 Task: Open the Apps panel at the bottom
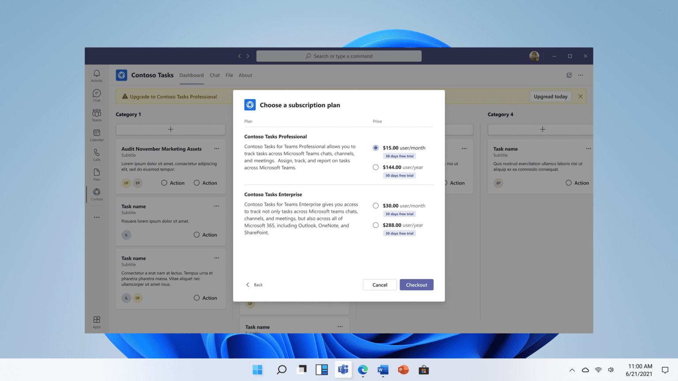(x=96, y=320)
